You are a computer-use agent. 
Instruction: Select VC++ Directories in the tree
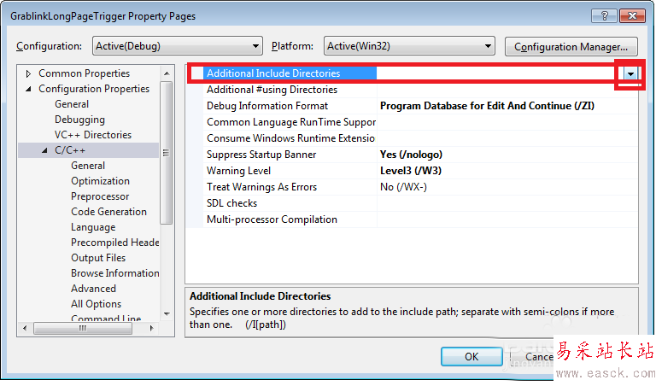pyautogui.click(x=93, y=135)
